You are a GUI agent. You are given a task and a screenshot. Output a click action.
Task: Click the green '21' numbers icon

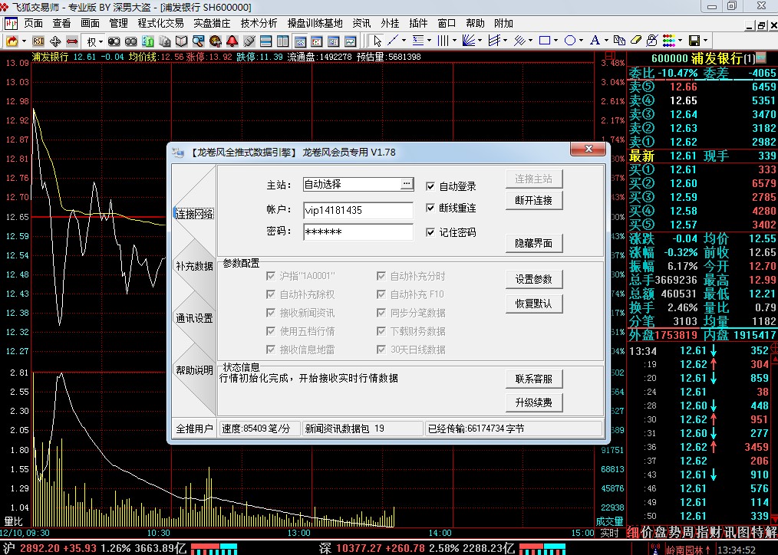pos(148,41)
